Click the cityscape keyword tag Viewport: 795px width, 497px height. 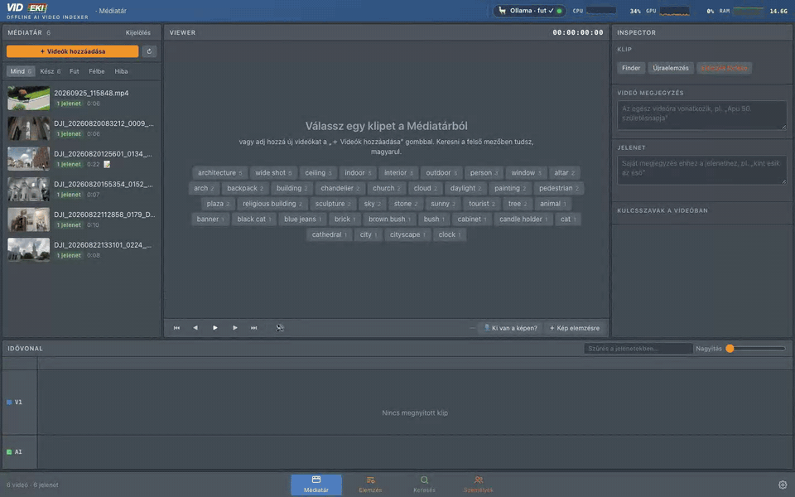407,234
